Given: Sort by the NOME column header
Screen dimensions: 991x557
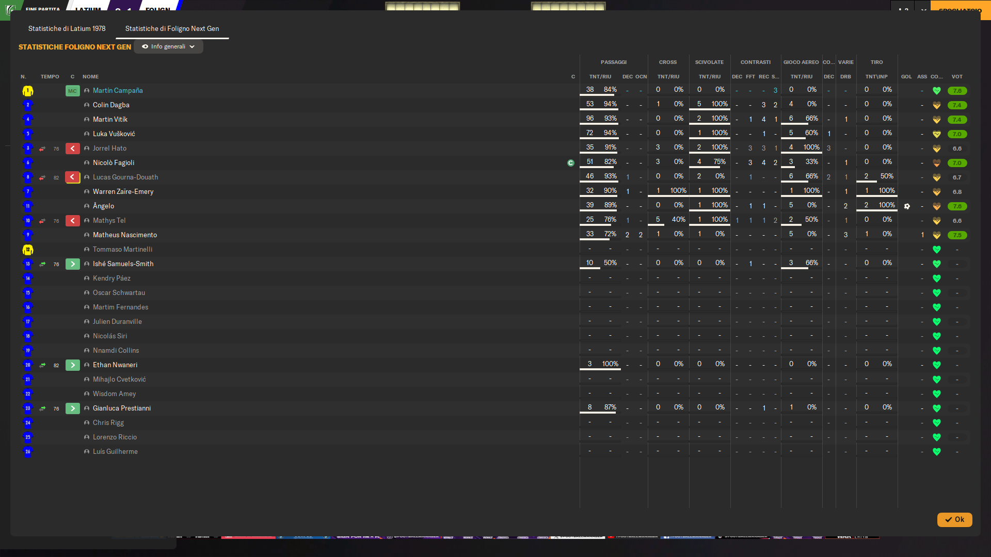Looking at the screenshot, I should click(x=90, y=77).
